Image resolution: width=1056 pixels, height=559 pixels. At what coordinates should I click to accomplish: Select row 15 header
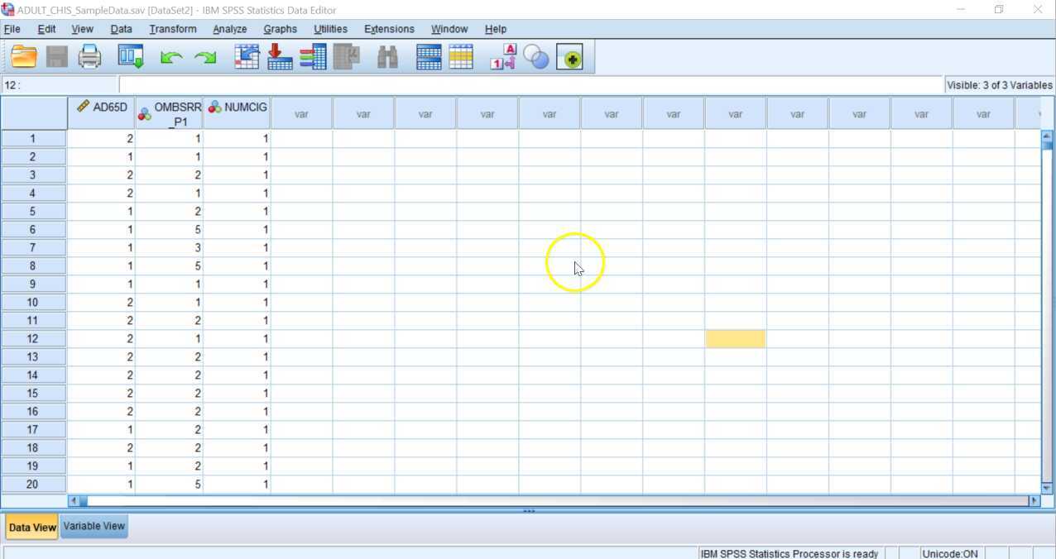33,394
